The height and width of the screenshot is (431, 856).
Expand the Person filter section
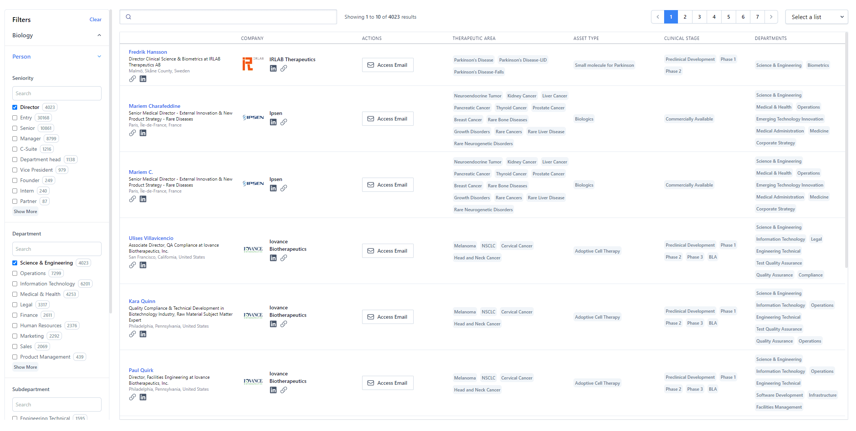[x=99, y=56]
